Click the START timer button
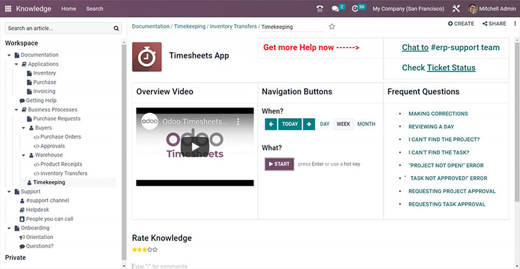This screenshot has width=520, height=269. (279, 164)
